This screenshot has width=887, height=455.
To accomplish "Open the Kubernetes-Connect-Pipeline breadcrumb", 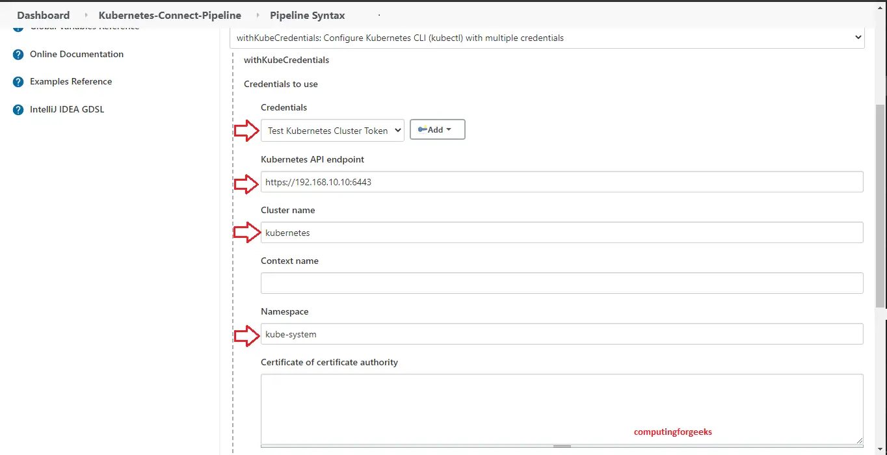I will [x=170, y=15].
